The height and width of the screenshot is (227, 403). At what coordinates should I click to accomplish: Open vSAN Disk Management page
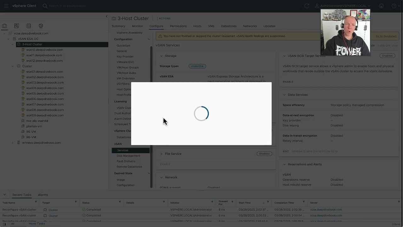coord(128,156)
